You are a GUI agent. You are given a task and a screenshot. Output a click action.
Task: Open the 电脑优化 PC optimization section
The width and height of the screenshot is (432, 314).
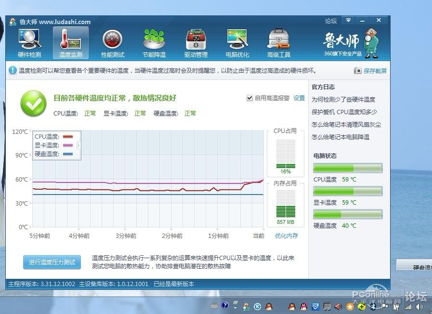click(x=237, y=43)
